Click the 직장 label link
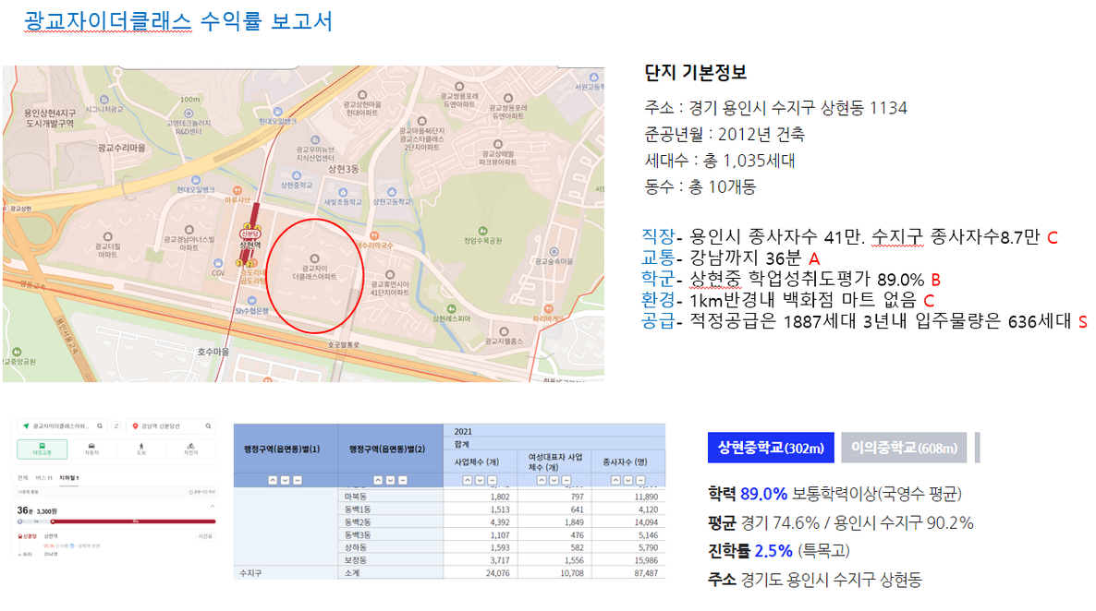1096x611 pixels. point(658,236)
